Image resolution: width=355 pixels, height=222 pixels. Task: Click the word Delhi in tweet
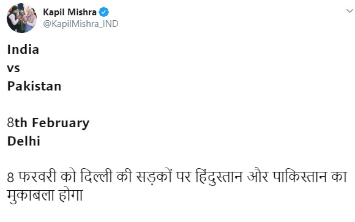[24, 141]
